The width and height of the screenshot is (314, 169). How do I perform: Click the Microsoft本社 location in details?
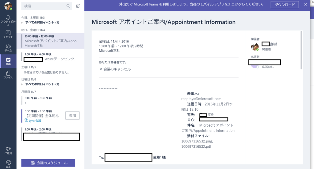109,51
